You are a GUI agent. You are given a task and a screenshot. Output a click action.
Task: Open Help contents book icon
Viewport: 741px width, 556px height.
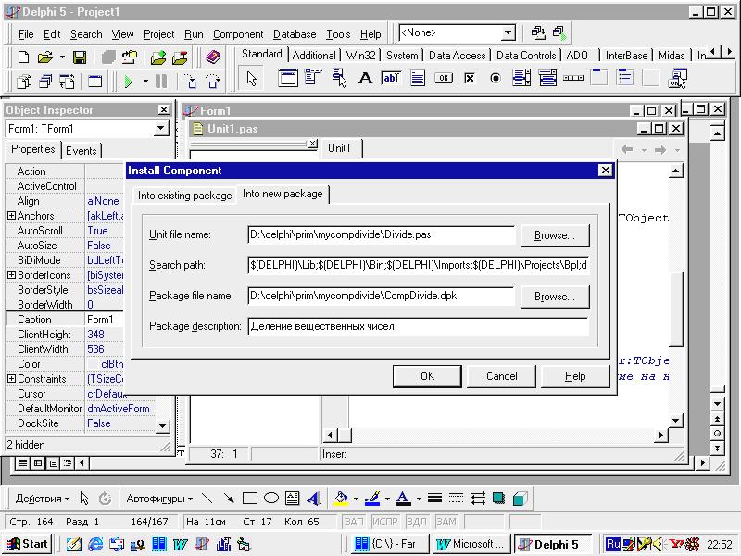(x=213, y=57)
